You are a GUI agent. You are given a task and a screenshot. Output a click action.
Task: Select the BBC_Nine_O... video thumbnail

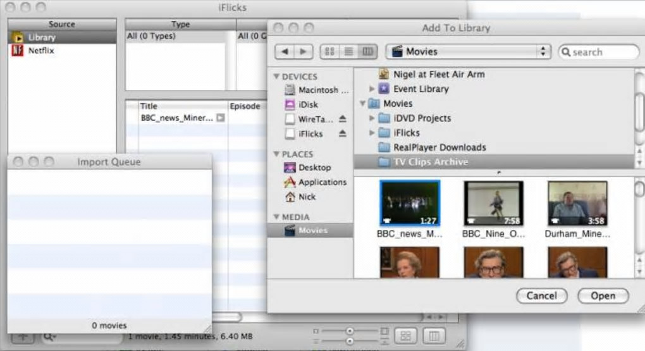494,203
